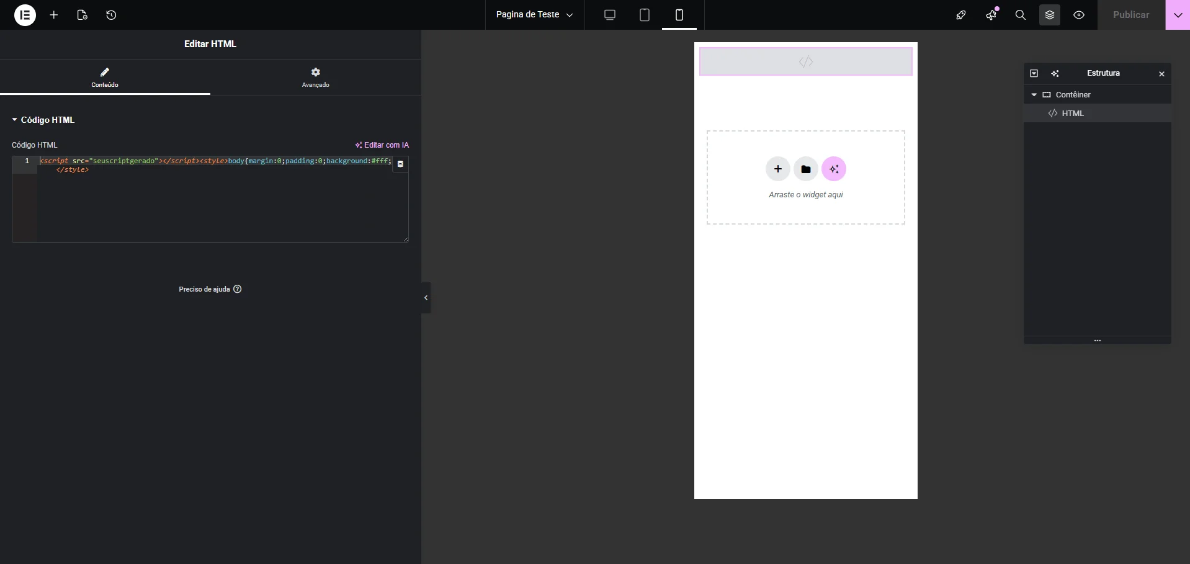Expand publish options arrow dropdown

1177,15
